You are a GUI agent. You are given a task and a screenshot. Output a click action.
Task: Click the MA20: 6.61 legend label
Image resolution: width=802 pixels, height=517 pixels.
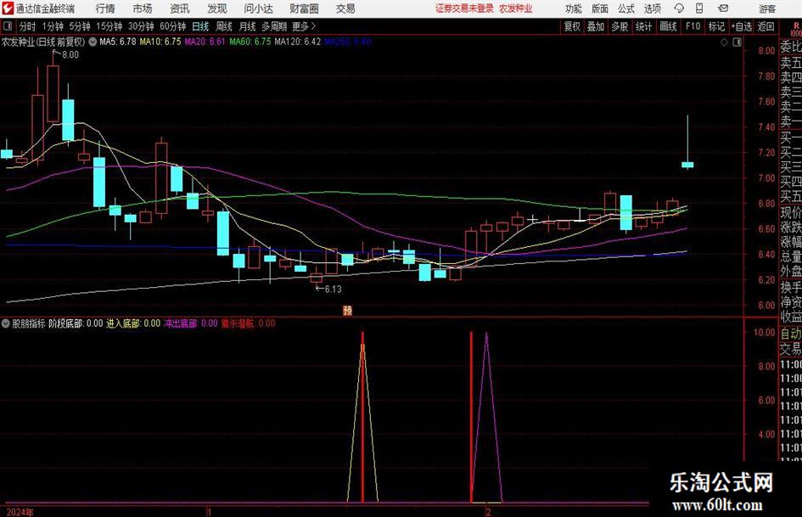[x=205, y=42]
